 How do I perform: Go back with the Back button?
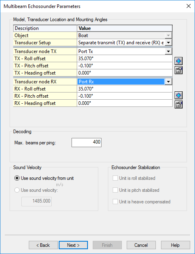[43, 245]
